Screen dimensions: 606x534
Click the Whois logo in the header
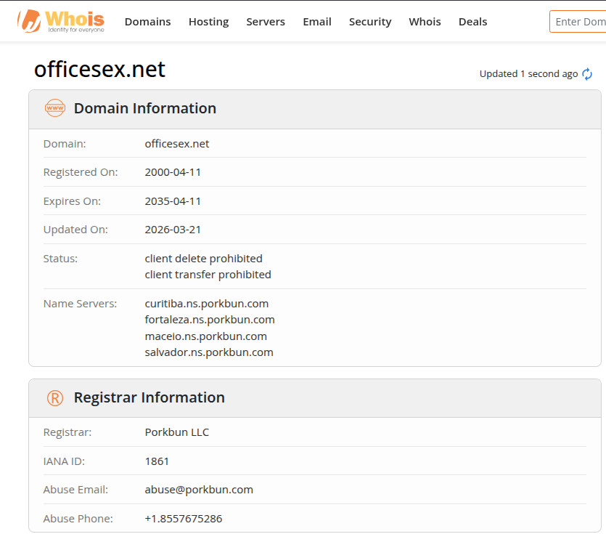(x=61, y=21)
